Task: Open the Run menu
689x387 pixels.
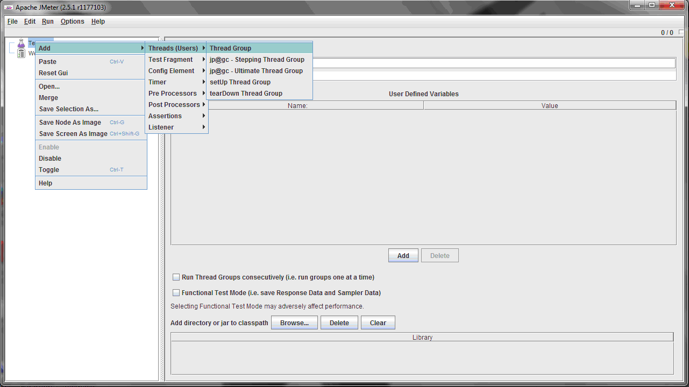Action: coord(48,21)
